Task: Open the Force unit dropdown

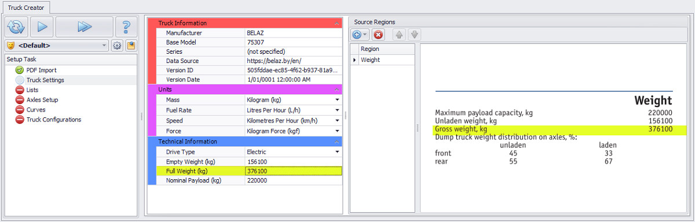Action: pyautogui.click(x=337, y=131)
